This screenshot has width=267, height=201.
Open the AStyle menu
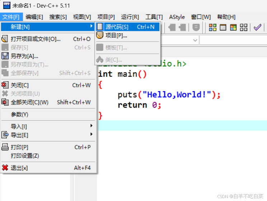tap(177, 17)
